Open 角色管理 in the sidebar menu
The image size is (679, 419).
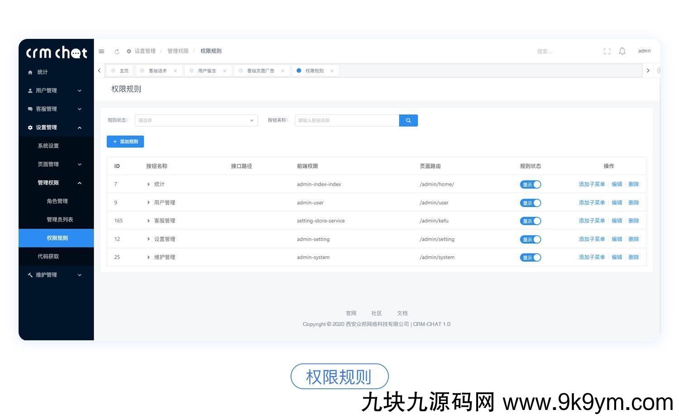(x=57, y=201)
